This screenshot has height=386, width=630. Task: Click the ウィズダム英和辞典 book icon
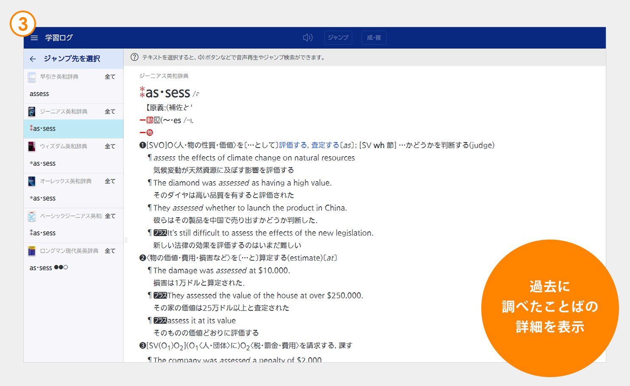pos(32,146)
